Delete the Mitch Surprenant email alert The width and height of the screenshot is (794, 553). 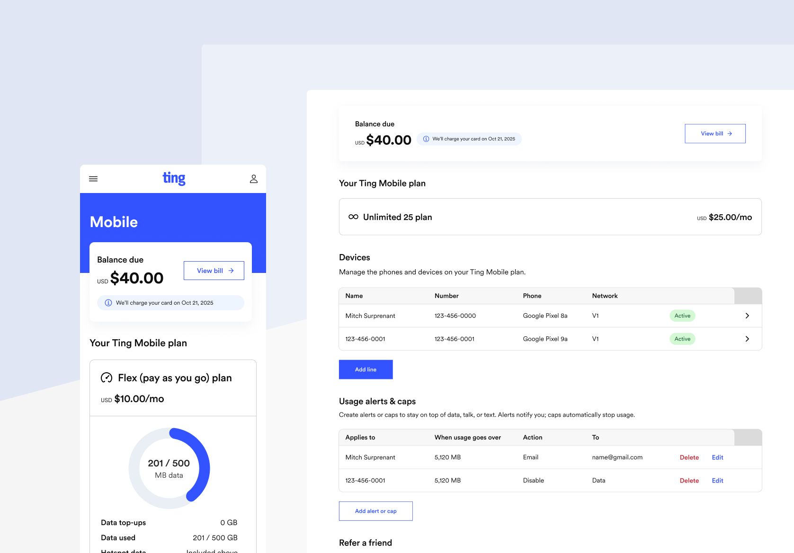click(x=689, y=457)
